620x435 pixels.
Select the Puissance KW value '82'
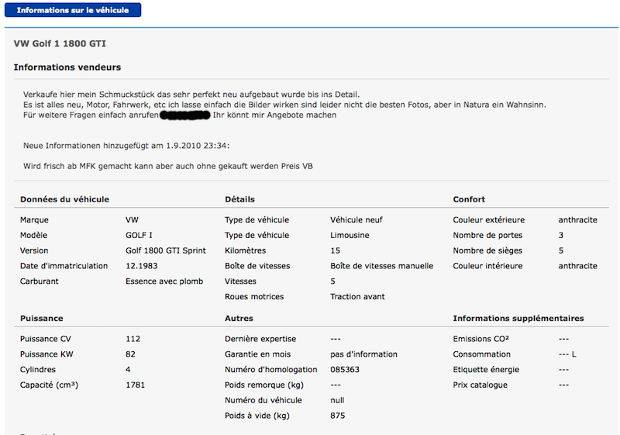point(130,354)
